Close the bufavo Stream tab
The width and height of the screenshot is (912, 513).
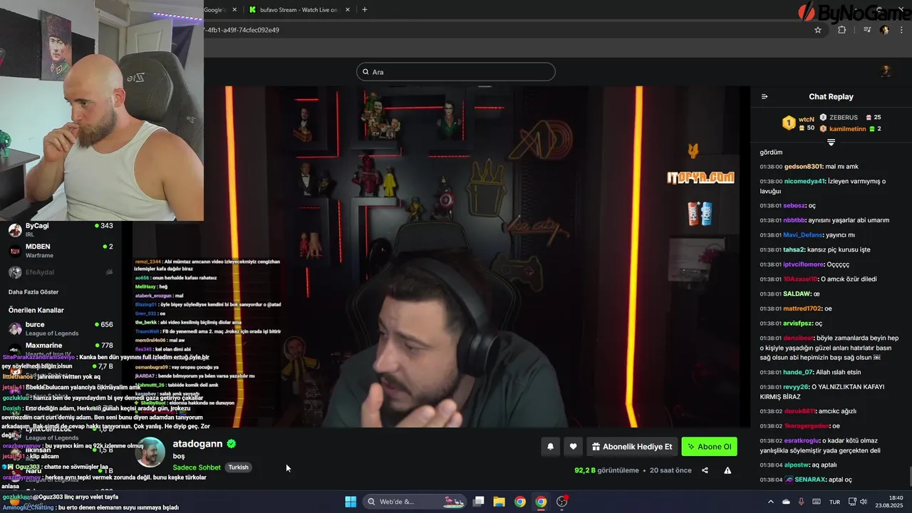[x=348, y=9]
